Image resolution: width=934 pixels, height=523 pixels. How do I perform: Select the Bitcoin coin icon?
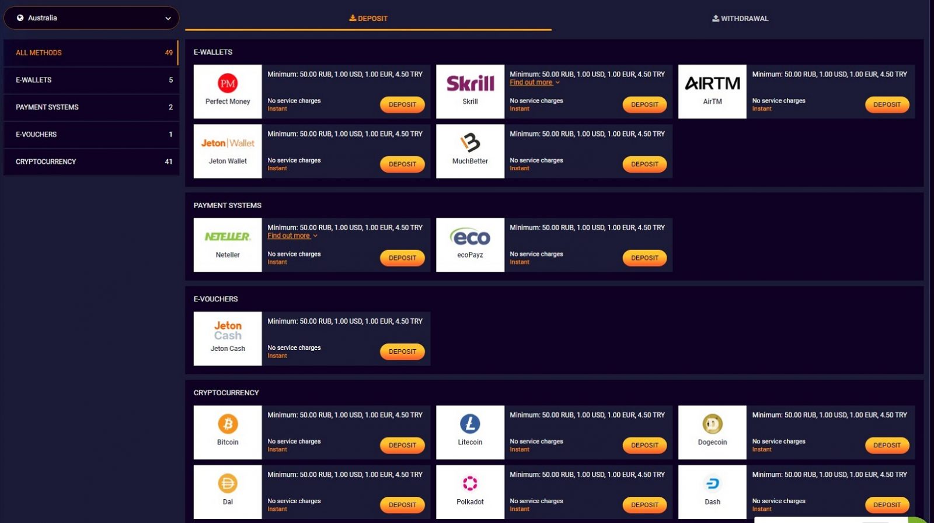(228, 424)
